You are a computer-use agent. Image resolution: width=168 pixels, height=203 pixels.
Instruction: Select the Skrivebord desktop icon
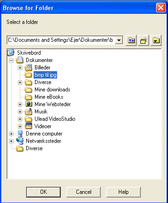click(x=11, y=53)
